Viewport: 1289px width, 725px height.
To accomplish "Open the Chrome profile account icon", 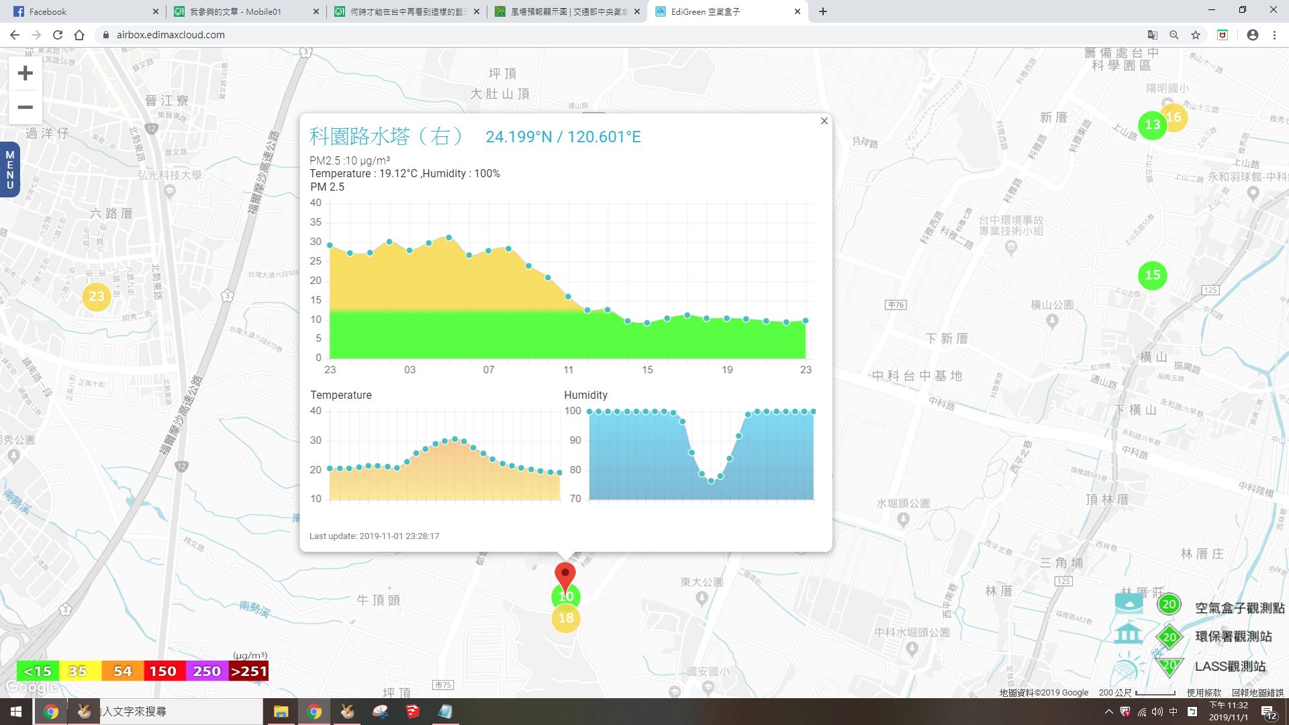I will click(1253, 35).
